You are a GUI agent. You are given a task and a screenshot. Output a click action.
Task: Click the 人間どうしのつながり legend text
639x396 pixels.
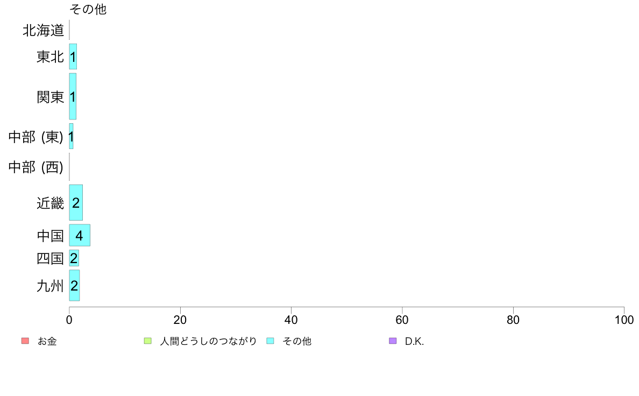click(208, 341)
